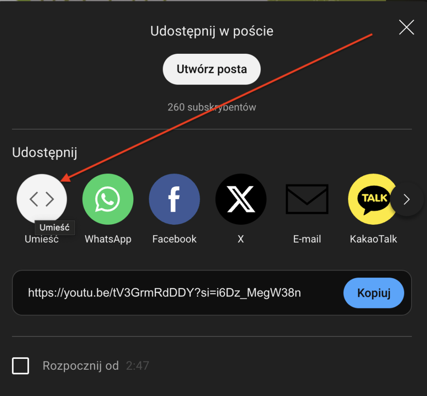
Task: Open the E-mail envelope icon
Action: click(307, 199)
